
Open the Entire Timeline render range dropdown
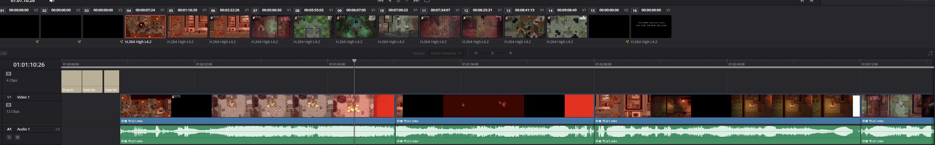click(x=445, y=53)
